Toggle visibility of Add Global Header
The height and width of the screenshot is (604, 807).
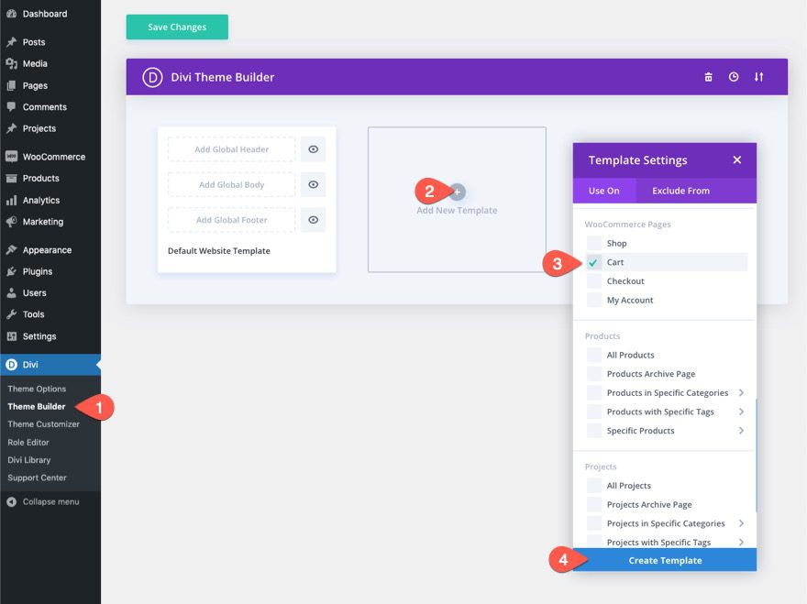(x=312, y=148)
